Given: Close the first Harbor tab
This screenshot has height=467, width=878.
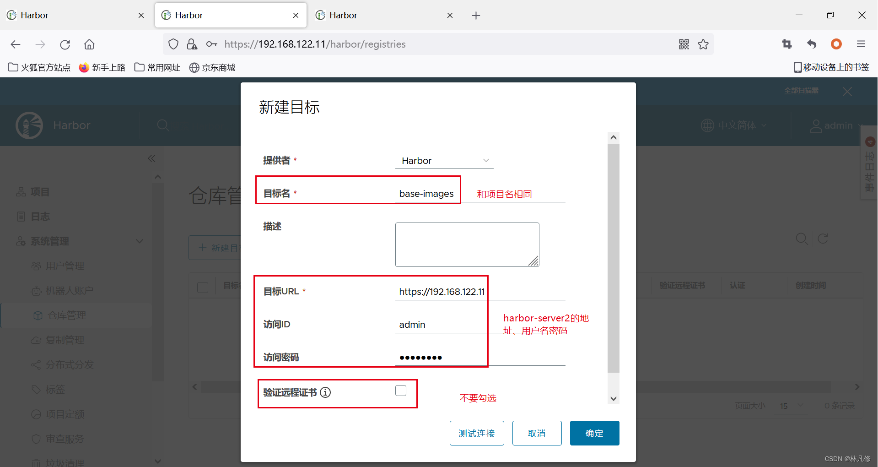Looking at the screenshot, I should pyautogui.click(x=141, y=16).
